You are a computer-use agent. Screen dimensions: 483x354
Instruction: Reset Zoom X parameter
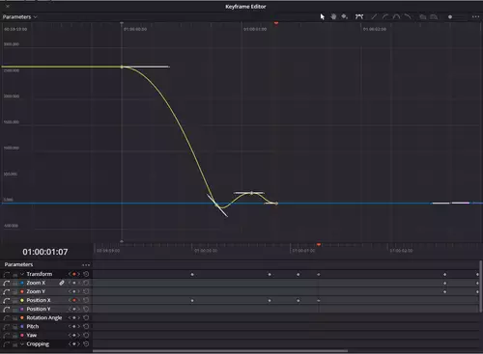(86, 283)
